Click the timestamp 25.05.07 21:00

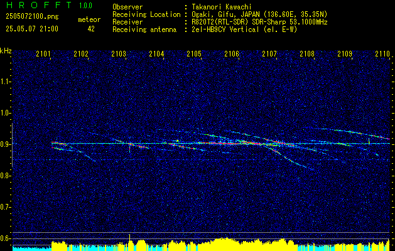tap(32, 29)
